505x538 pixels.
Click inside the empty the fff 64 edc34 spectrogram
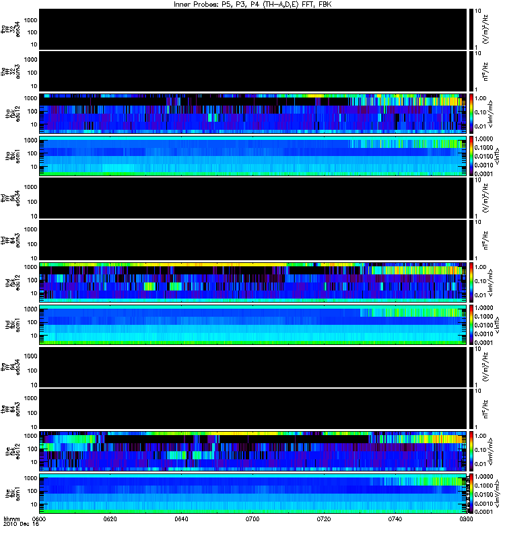coord(252,367)
